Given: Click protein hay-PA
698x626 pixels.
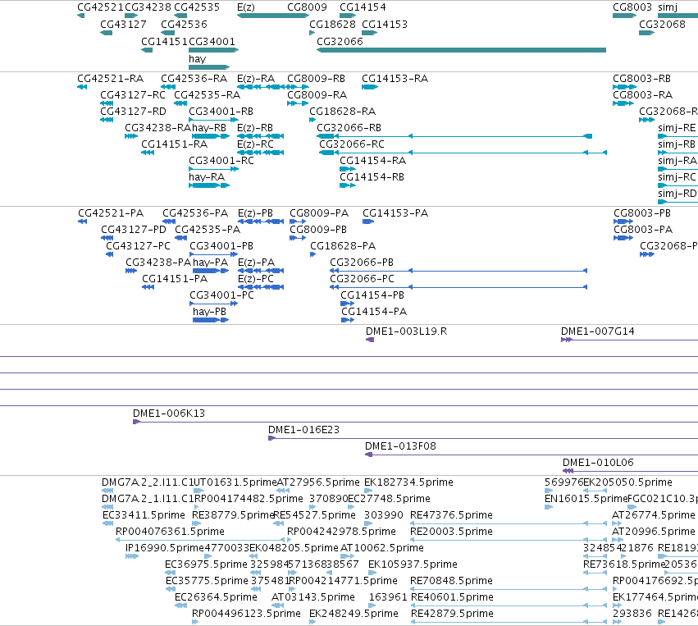Looking at the screenshot, I should [x=211, y=271].
